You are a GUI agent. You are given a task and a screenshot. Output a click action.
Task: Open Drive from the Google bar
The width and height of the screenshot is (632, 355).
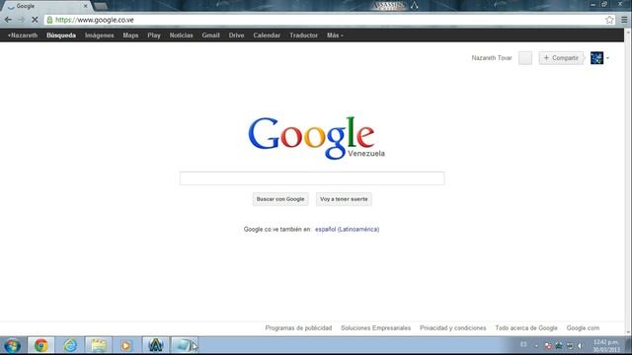(237, 35)
